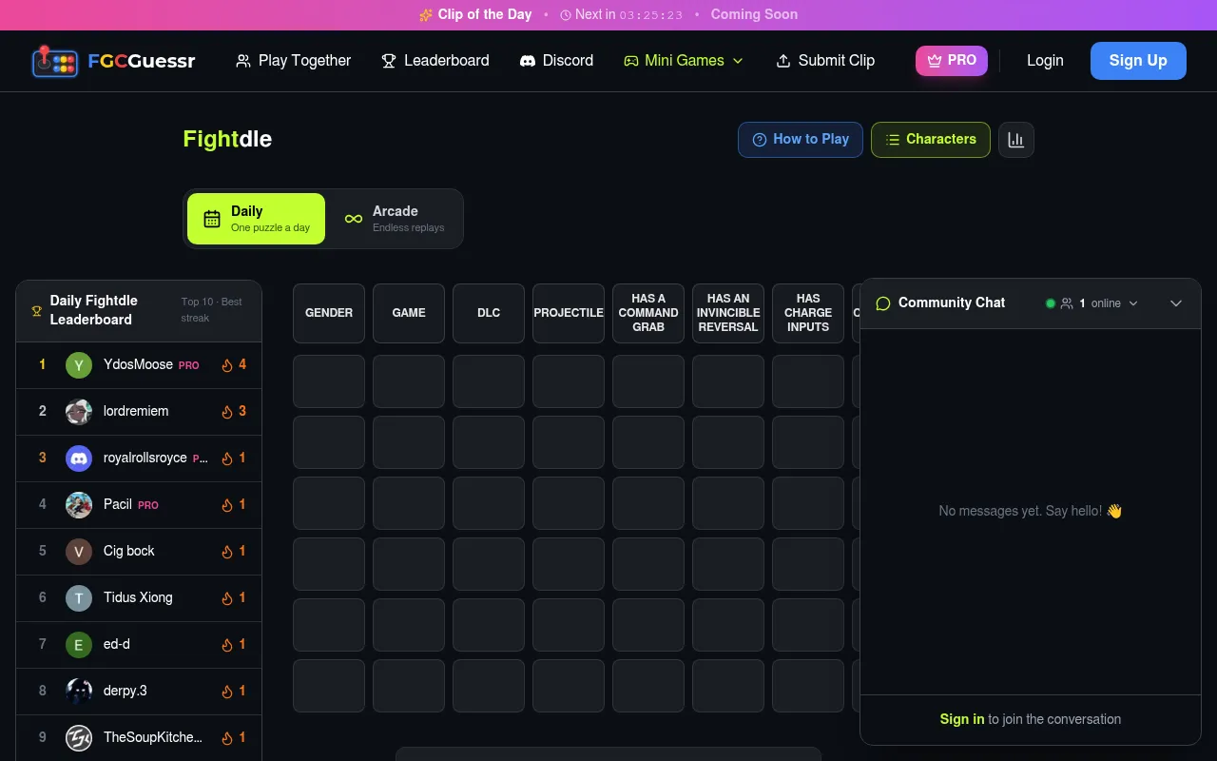Click Coming Soon in the top banner

coord(754,15)
